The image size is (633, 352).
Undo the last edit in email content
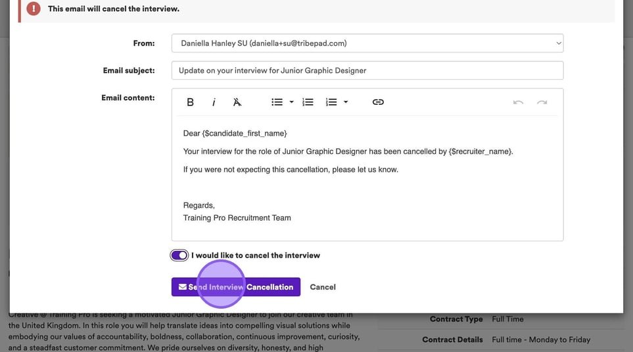pos(518,102)
